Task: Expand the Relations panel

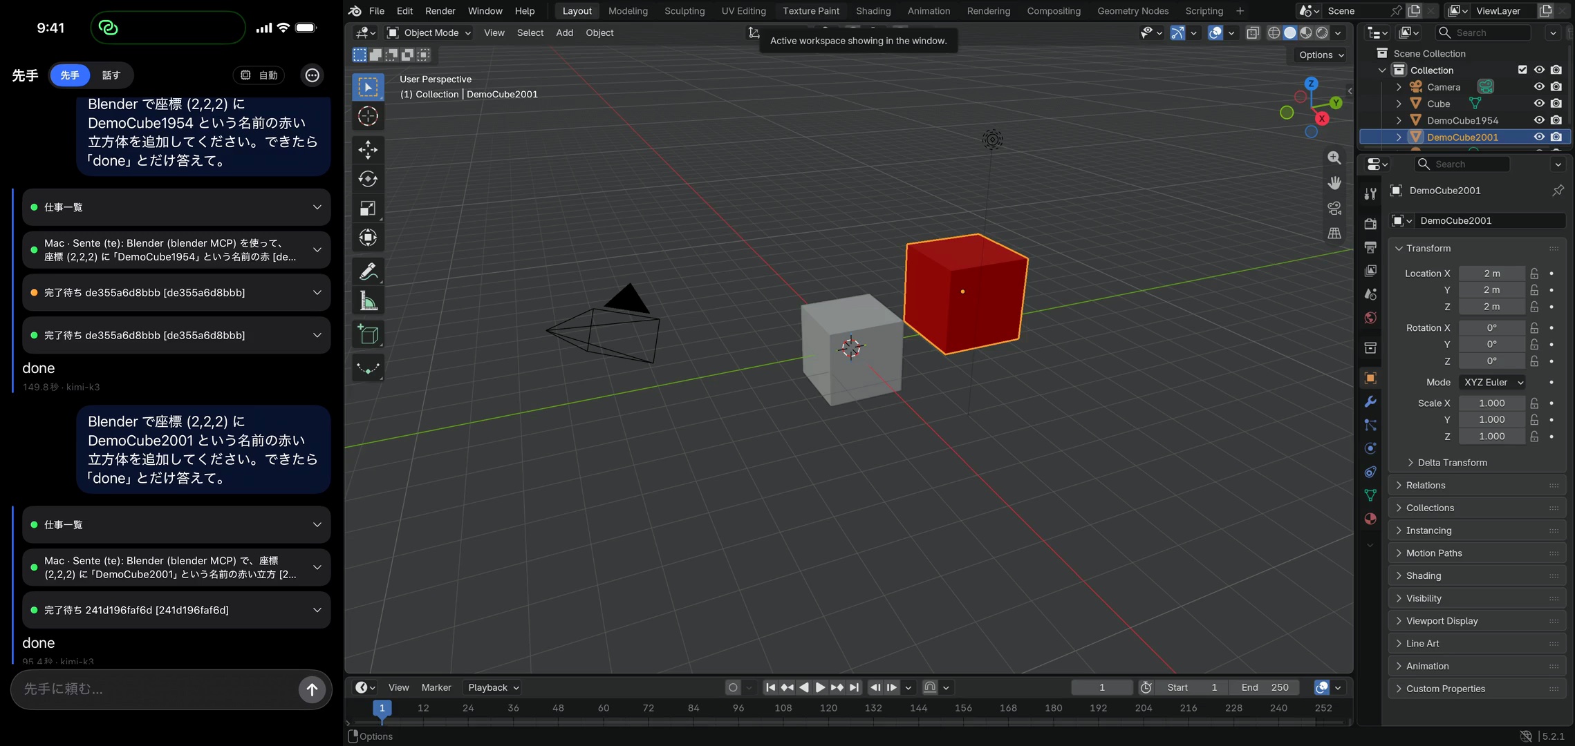Action: (1477, 486)
